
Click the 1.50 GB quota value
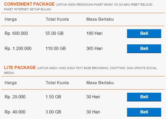pos(53,97)
